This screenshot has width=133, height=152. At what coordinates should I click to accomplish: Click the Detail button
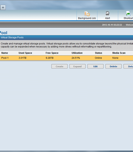128,66
